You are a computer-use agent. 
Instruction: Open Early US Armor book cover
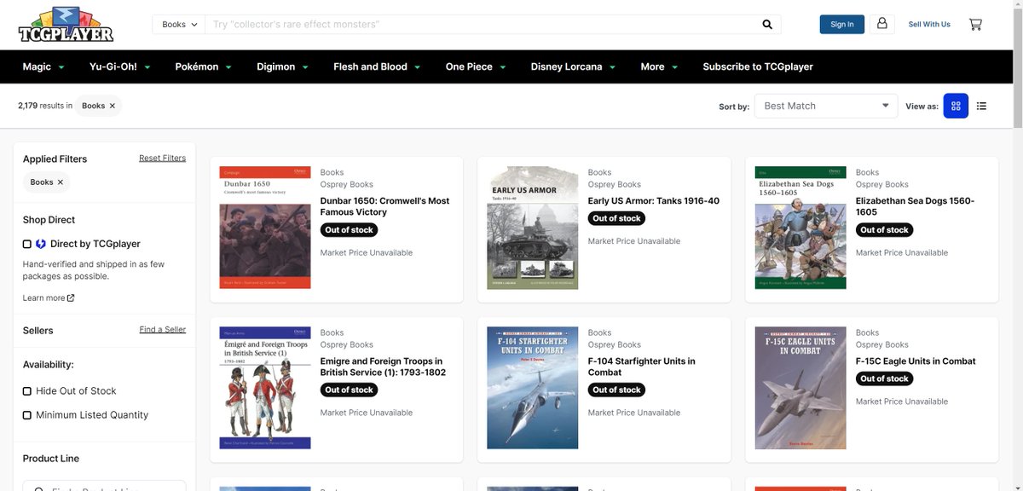pos(533,228)
